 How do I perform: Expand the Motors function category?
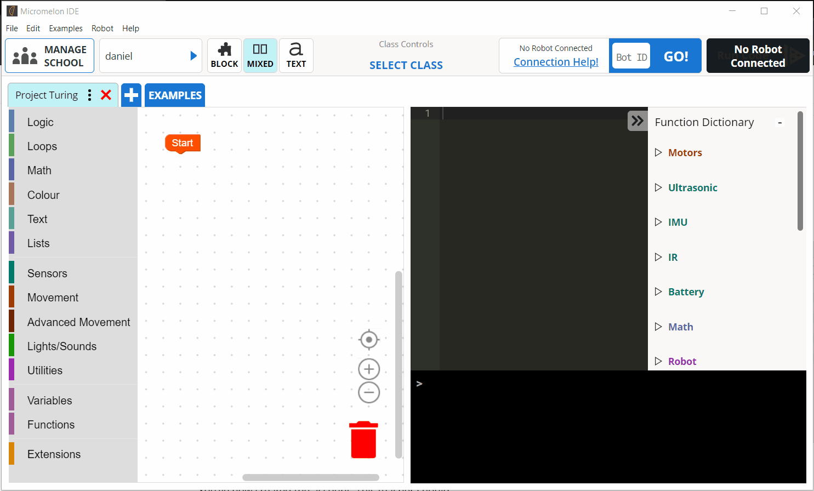click(x=659, y=152)
